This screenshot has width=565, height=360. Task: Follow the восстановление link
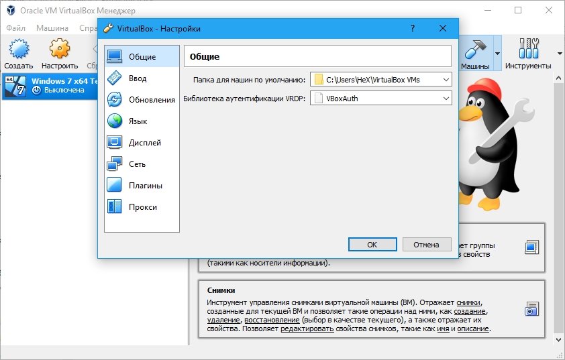point(272,320)
